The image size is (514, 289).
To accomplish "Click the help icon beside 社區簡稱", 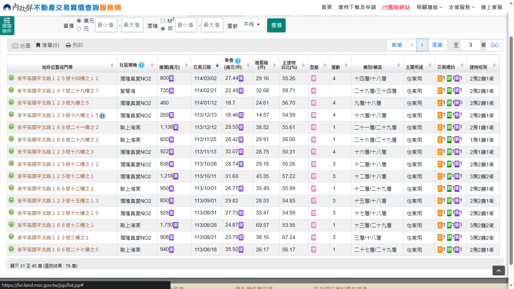I will (141, 65).
